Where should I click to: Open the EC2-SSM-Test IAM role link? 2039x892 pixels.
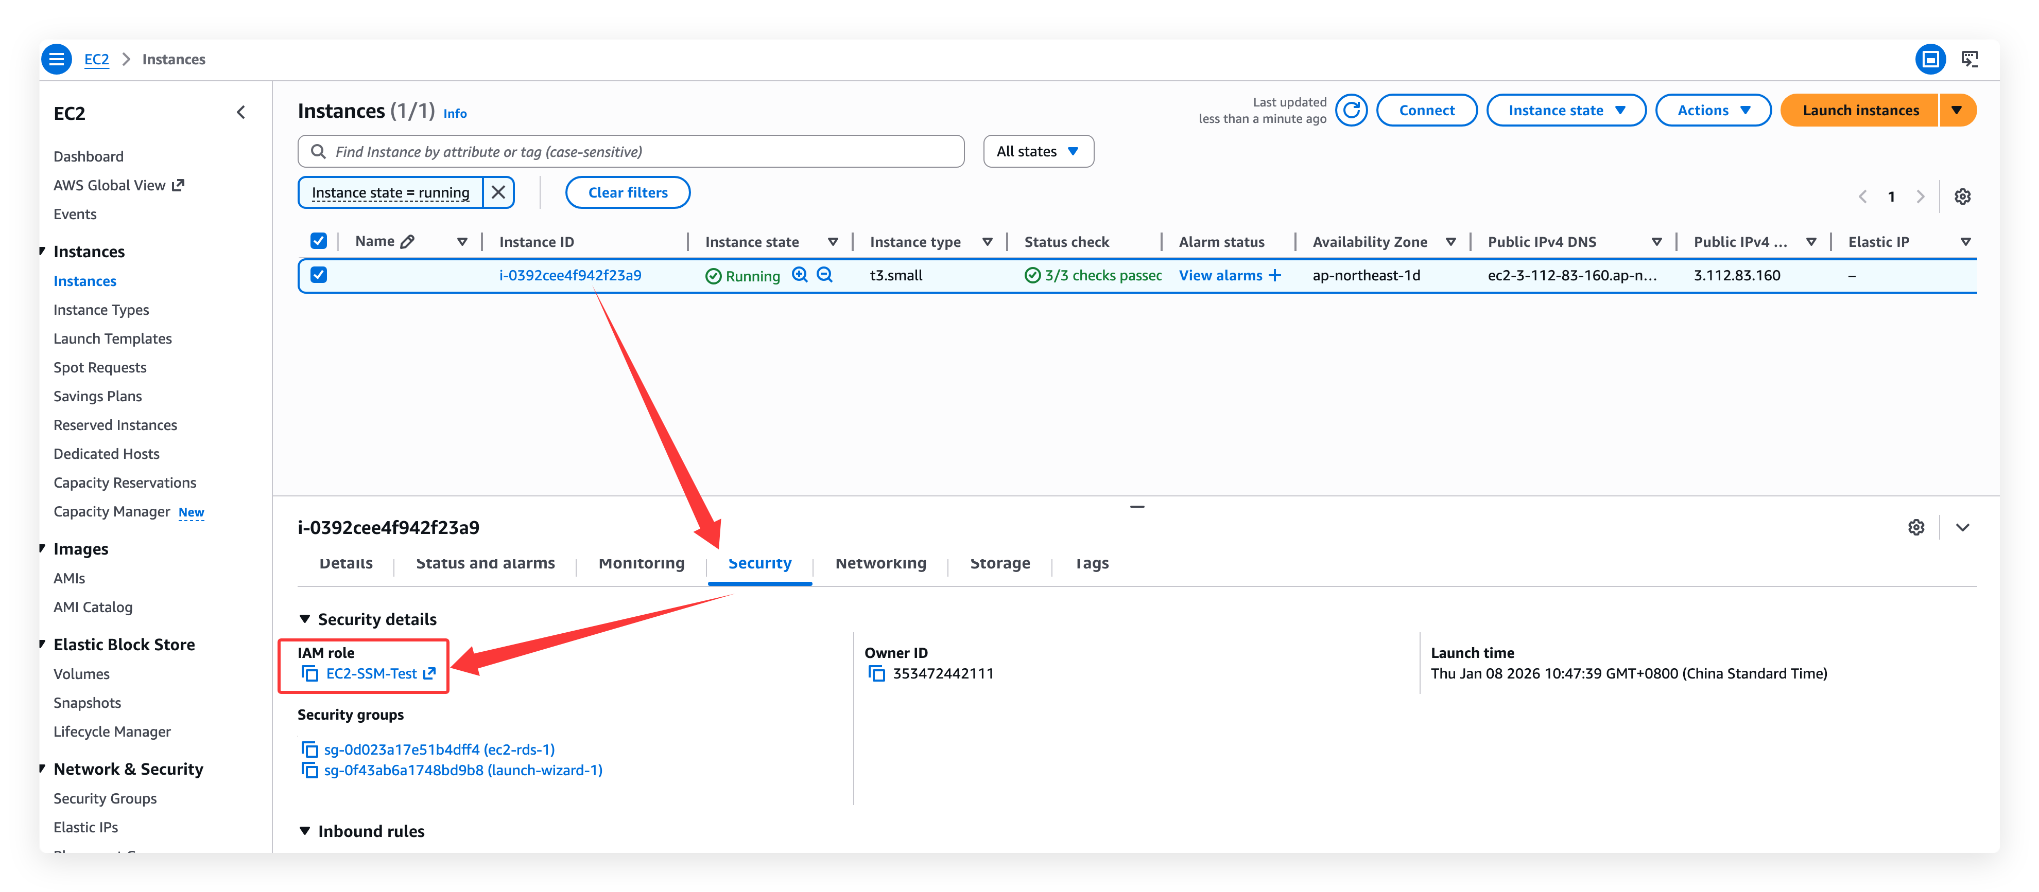coord(372,674)
